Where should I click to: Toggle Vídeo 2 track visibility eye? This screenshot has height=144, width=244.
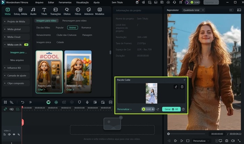14,134
